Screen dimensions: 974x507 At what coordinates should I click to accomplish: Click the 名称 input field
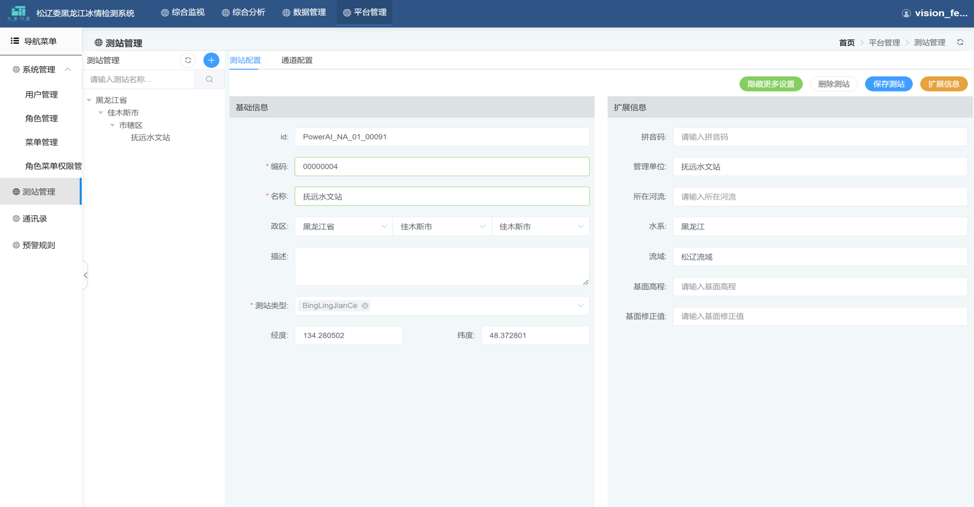click(442, 196)
